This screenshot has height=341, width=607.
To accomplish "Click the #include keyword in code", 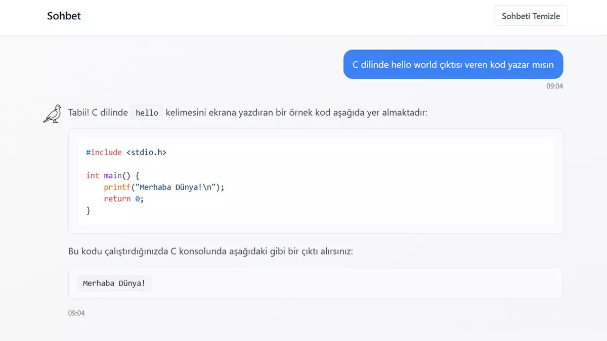I will [x=104, y=152].
